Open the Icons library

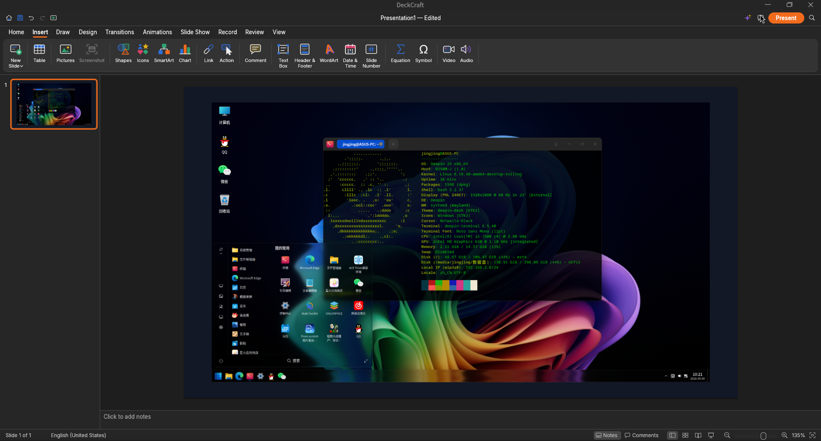tap(143, 54)
